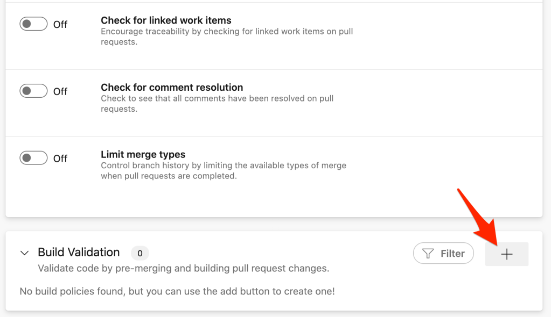The width and height of the screenshot is (551, 317).
Task: Click Off label beside comment resolution
Action: pyautogui.click(x=60, y=92)
